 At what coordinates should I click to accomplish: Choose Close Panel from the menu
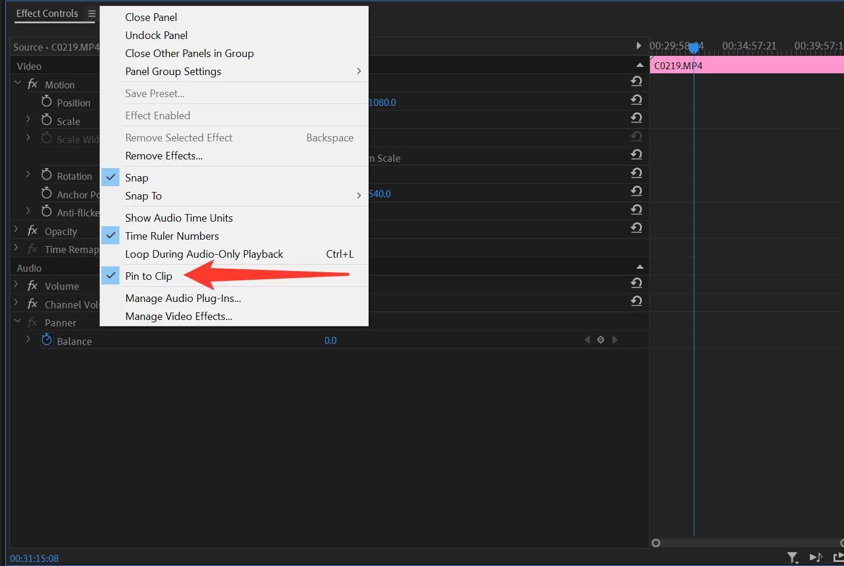click(x=234, y=17)
